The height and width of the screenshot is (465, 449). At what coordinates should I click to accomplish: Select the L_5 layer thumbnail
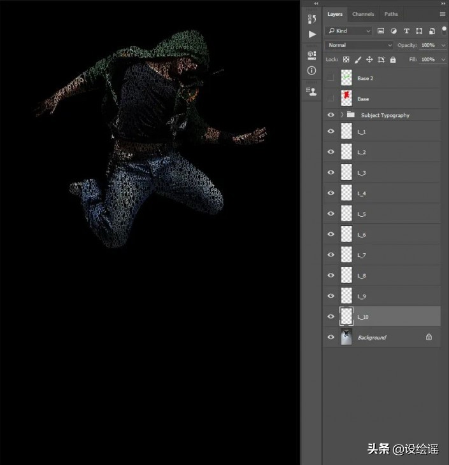click(x=346, y=214)
